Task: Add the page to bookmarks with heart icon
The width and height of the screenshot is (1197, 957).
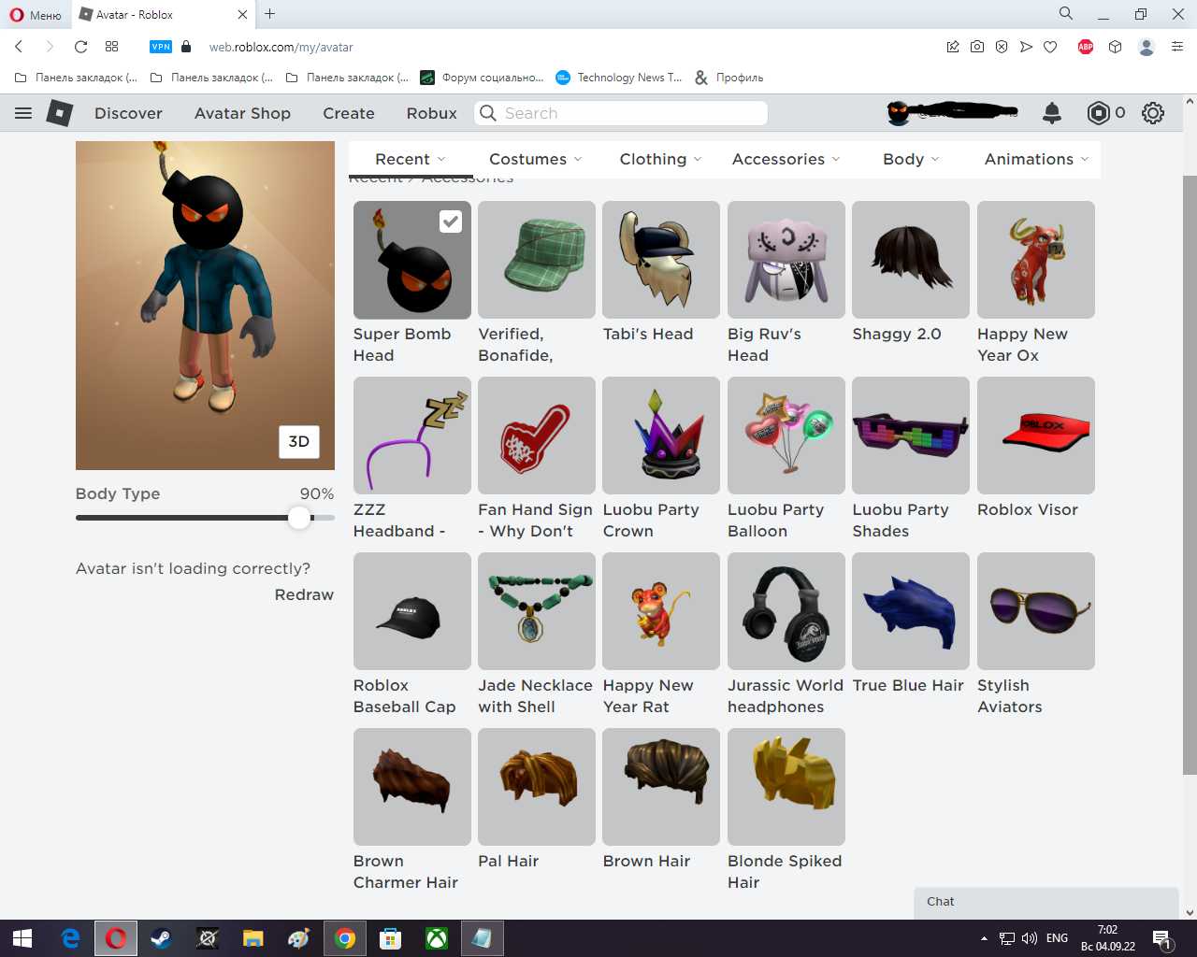Action: 1050,47
